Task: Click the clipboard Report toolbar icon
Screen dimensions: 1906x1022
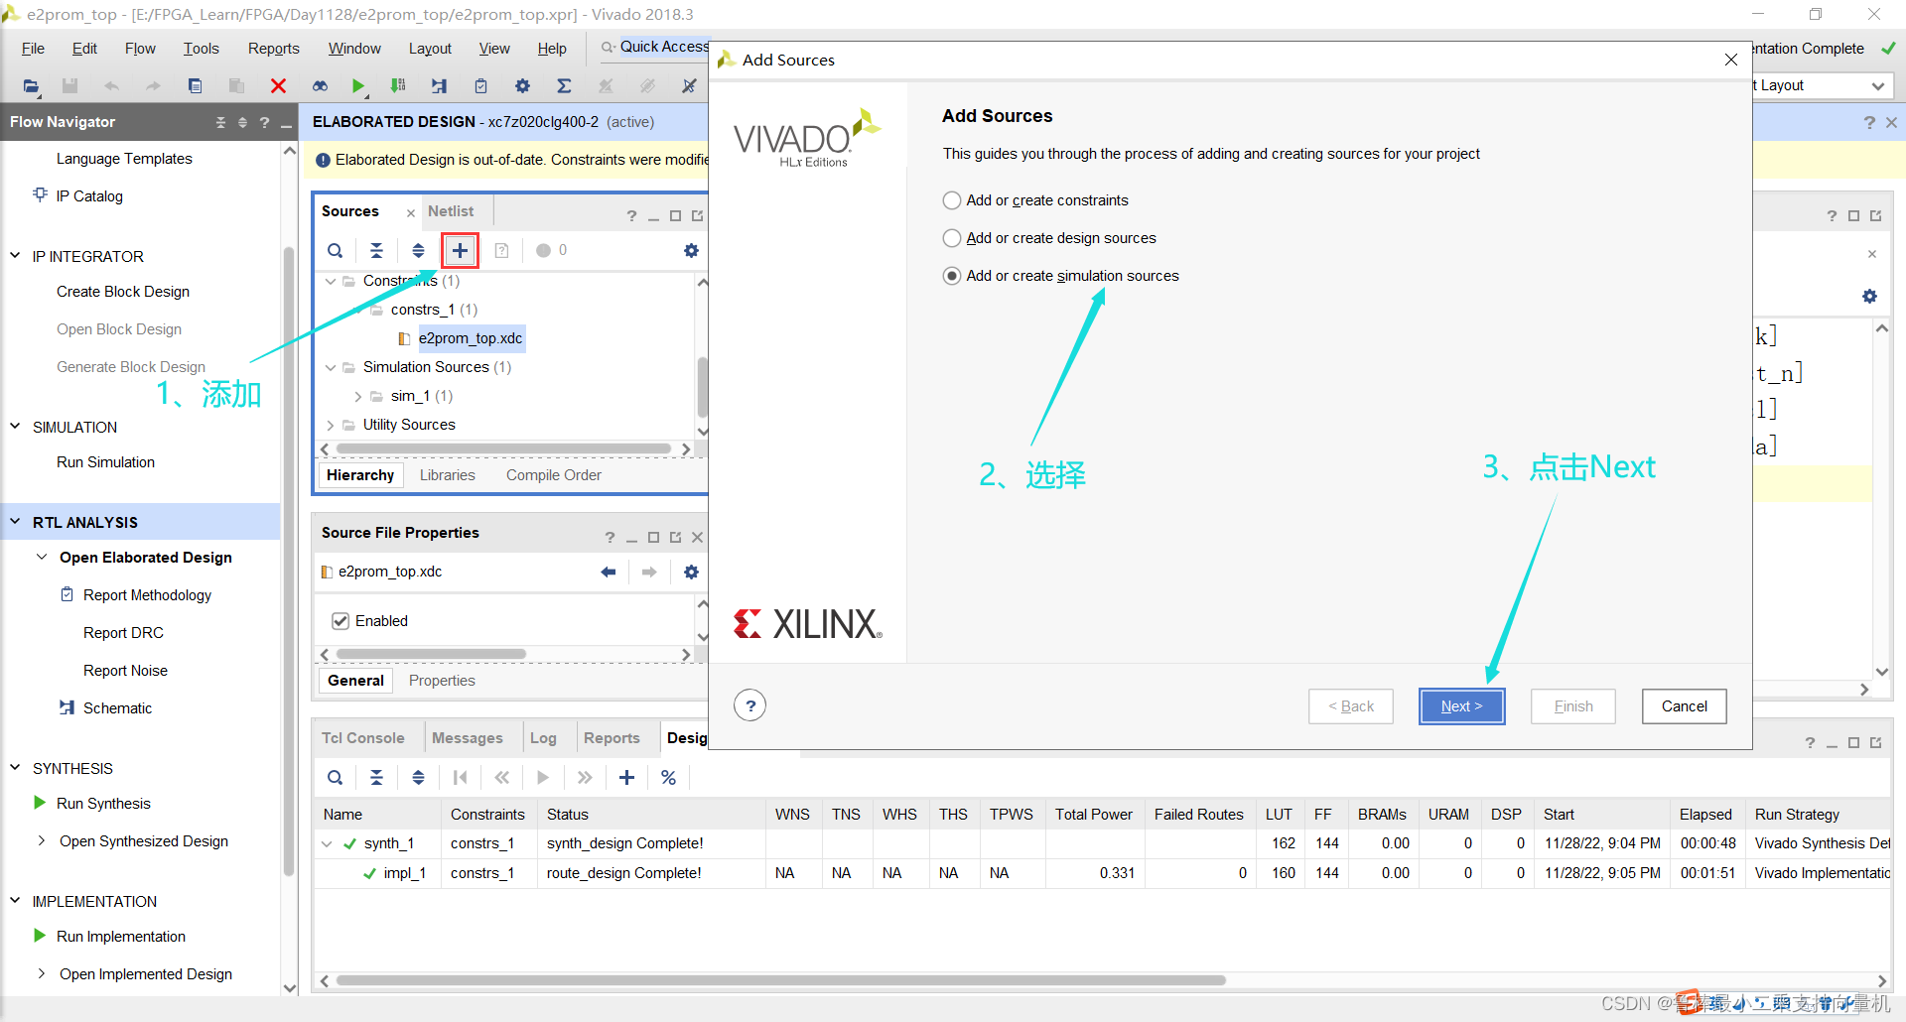Action: (x=480, y=86)
